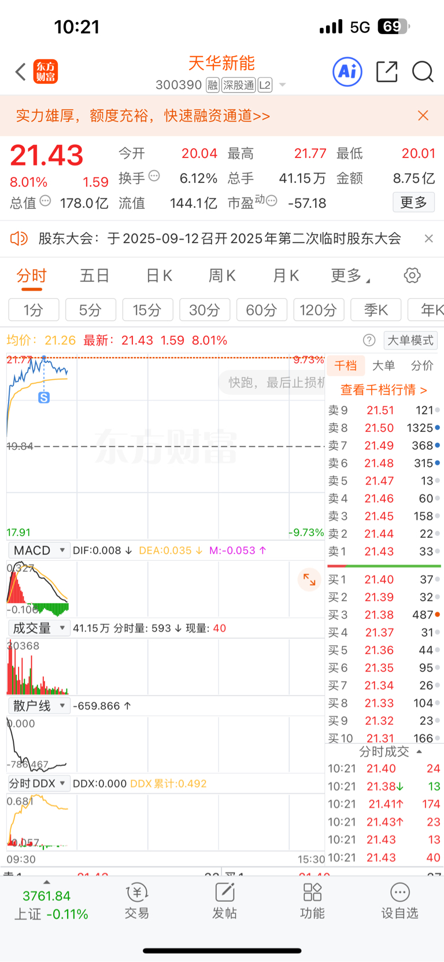Screen dimensions: 444x962
Task: Choose the 15分 interval button
Action: (147, 310)
